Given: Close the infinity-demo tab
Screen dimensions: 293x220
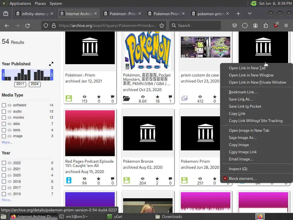Looking at the screenshot, I should (52, 14).
